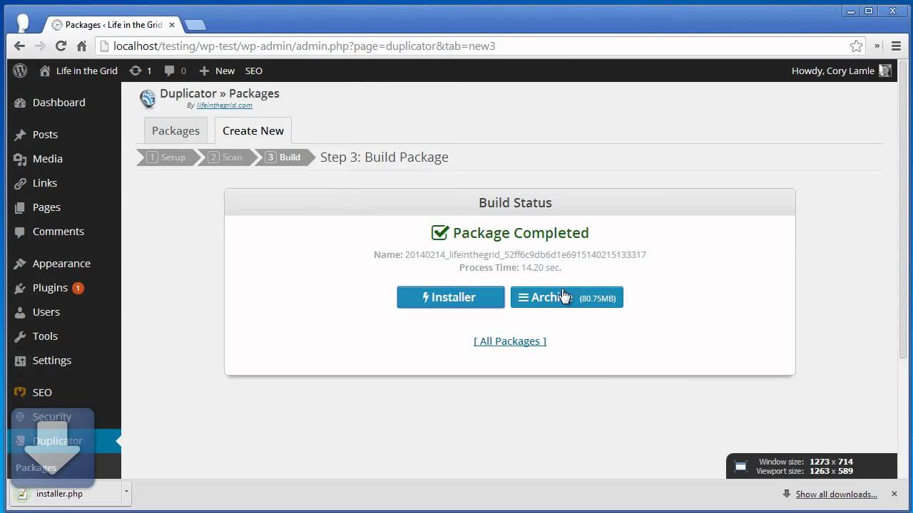Download the Installer file
Screen dimensions: 913x513
click(451, 298)
